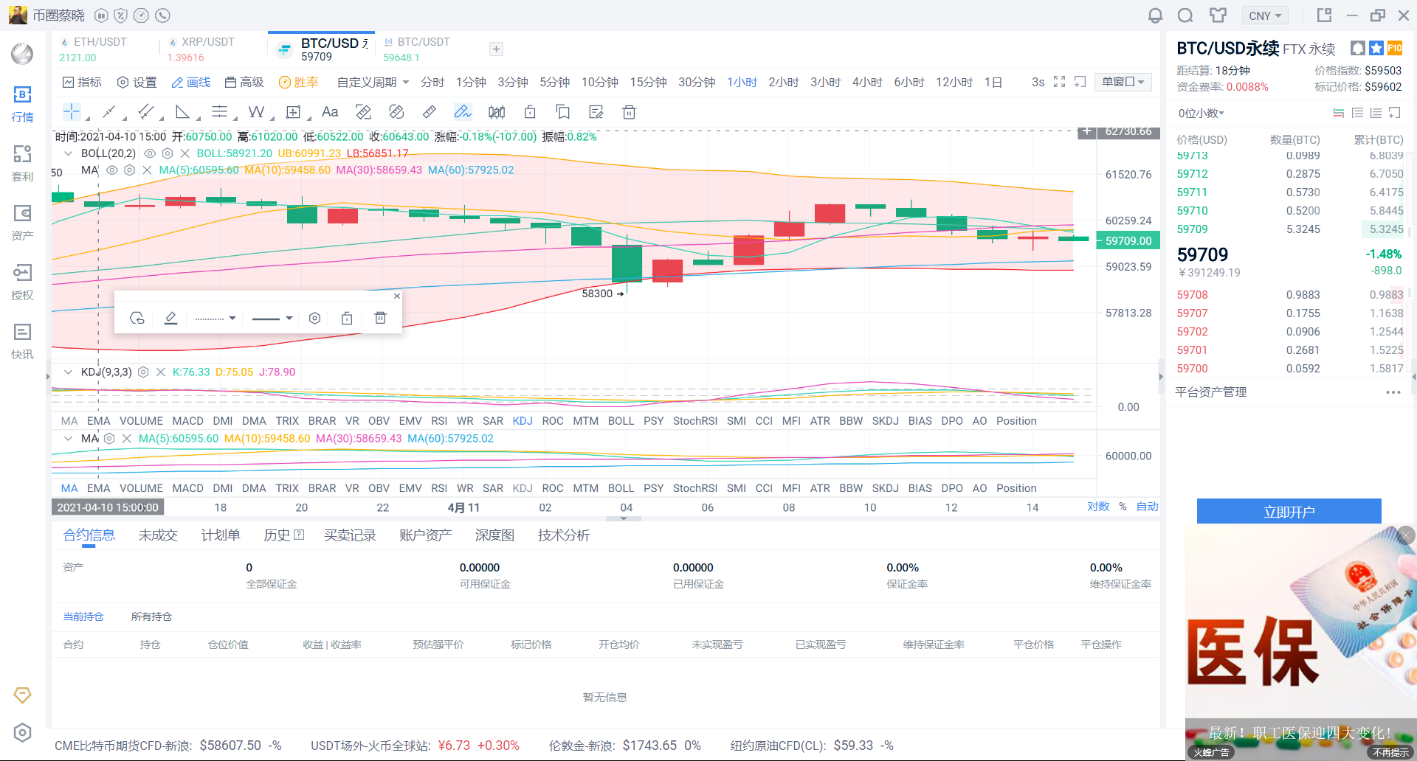The height and width of the screenshot is (761, 1417).
Task: Click 画线 drawing button
Action: pos(191,82)
